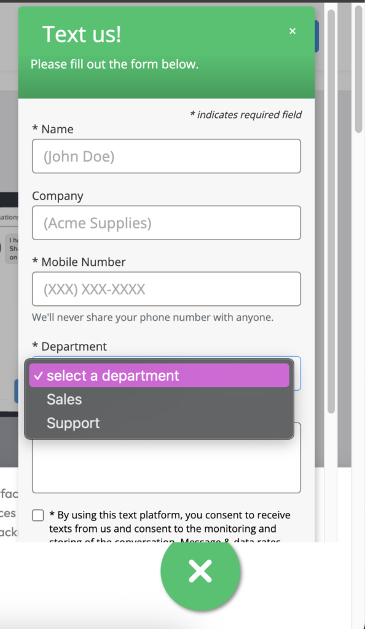
Task: Click the * Name field label
Action: [53, 129]
